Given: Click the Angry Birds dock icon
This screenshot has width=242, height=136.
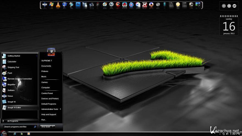Looking at the screenshot, I should coord(125,4).
